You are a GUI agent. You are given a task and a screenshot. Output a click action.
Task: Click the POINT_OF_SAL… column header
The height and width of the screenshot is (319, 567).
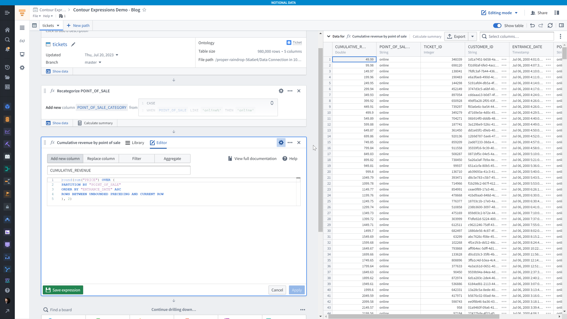click(x=398, y=49)
